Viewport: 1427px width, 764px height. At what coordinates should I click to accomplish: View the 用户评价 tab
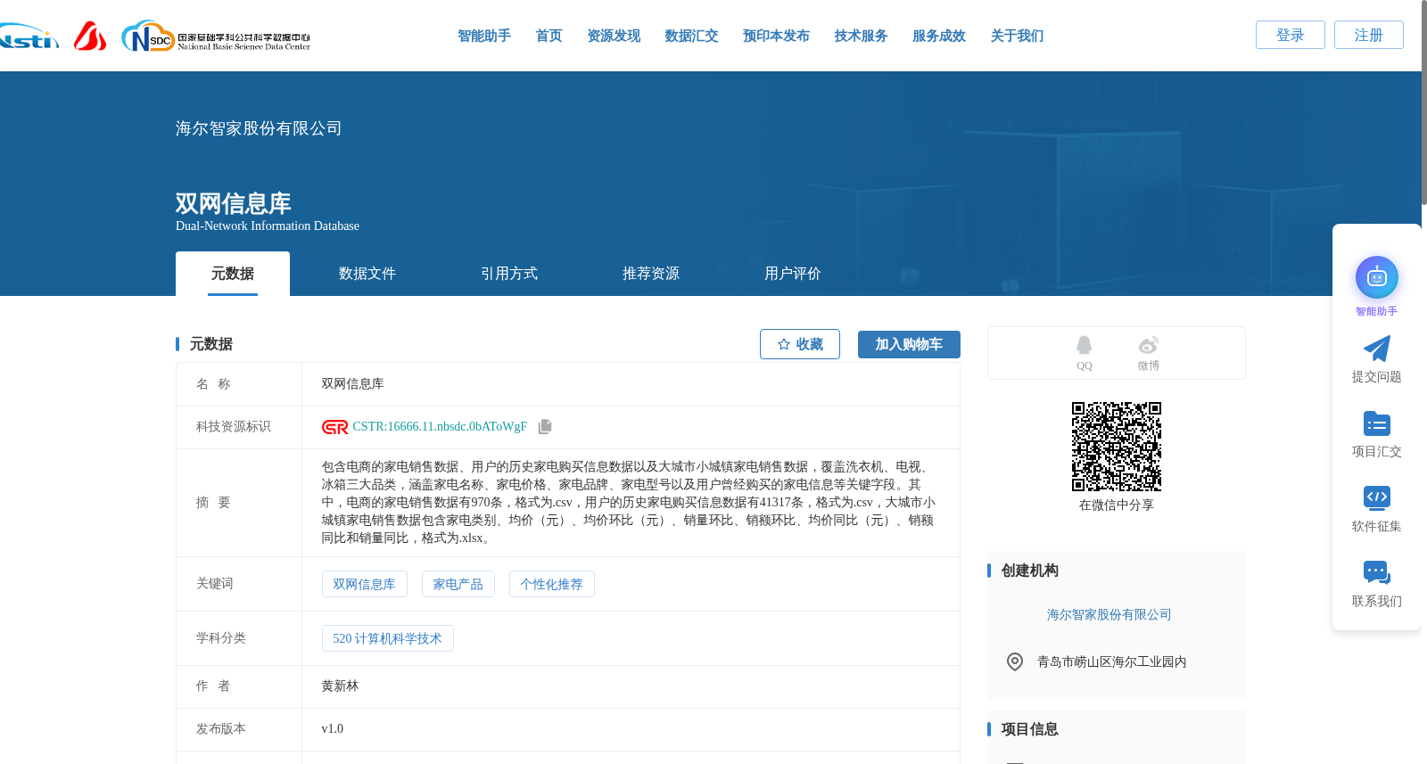[793, 274]
